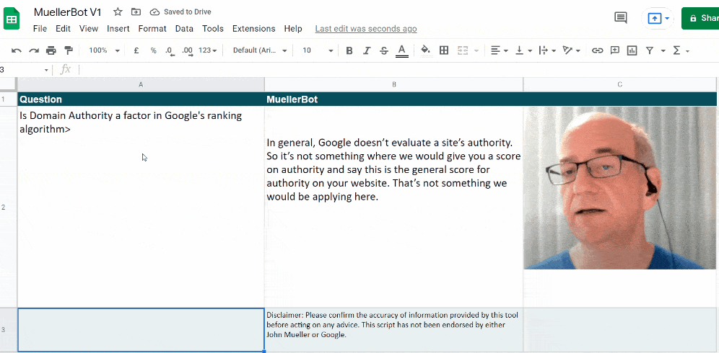This screenshot has height=353, width=719.
Task: Select column C header
Action: point(619,85)
